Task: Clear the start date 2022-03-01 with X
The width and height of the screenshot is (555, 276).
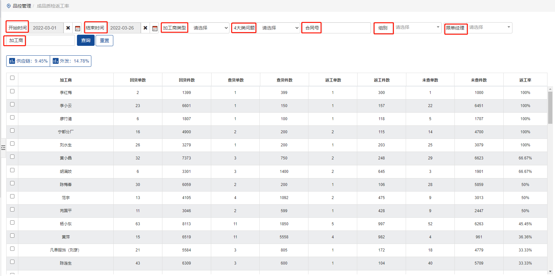Action: pyautogui.click(x=68, y=28)
